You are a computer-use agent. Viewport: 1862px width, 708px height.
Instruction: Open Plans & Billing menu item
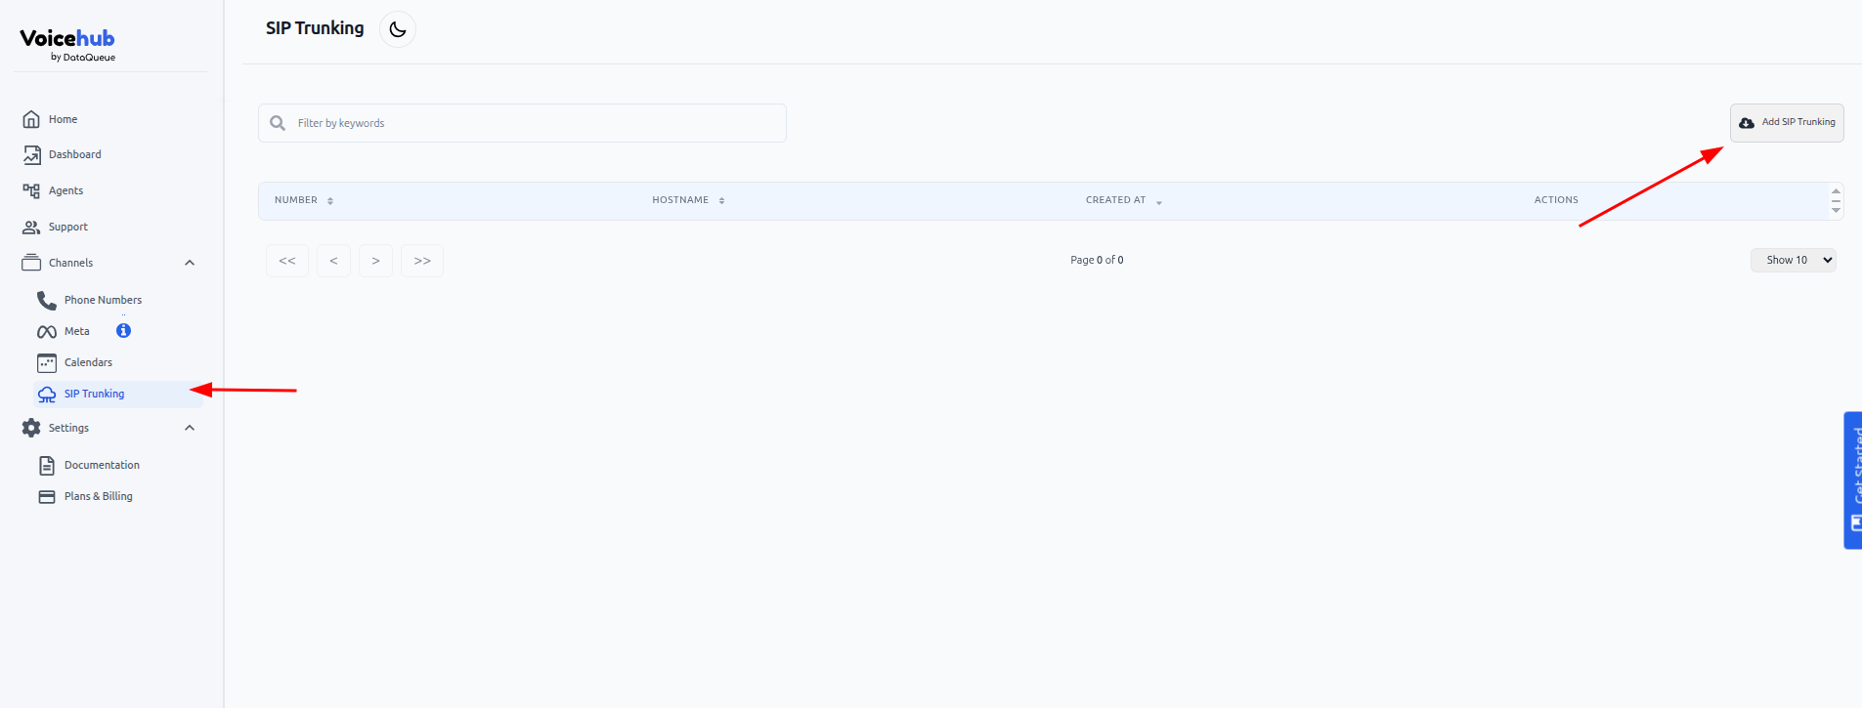98,497
